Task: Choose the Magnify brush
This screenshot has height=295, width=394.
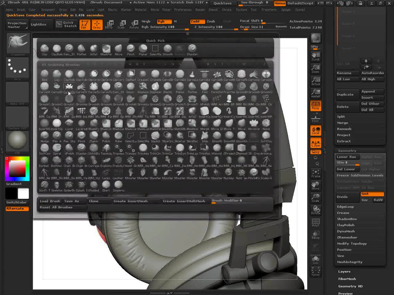Action: [x=94, y=125]
